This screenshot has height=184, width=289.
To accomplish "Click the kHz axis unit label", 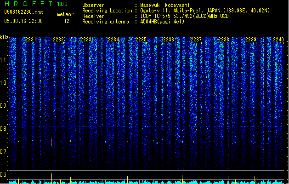I will click(x=4, y=37).
